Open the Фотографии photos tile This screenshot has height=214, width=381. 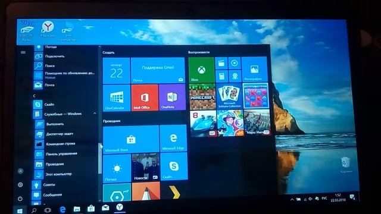click(x=254, y=69)
